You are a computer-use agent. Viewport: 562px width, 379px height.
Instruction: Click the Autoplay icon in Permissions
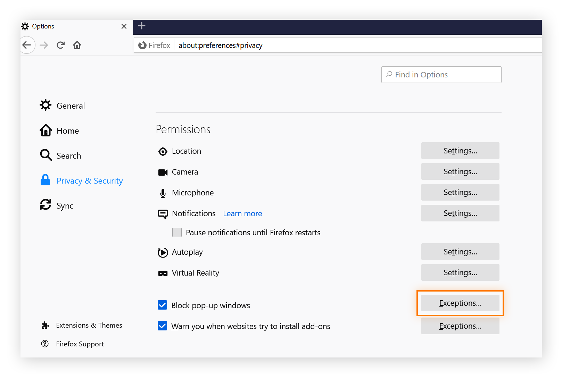pyautogui.click(x=163, y=253)
